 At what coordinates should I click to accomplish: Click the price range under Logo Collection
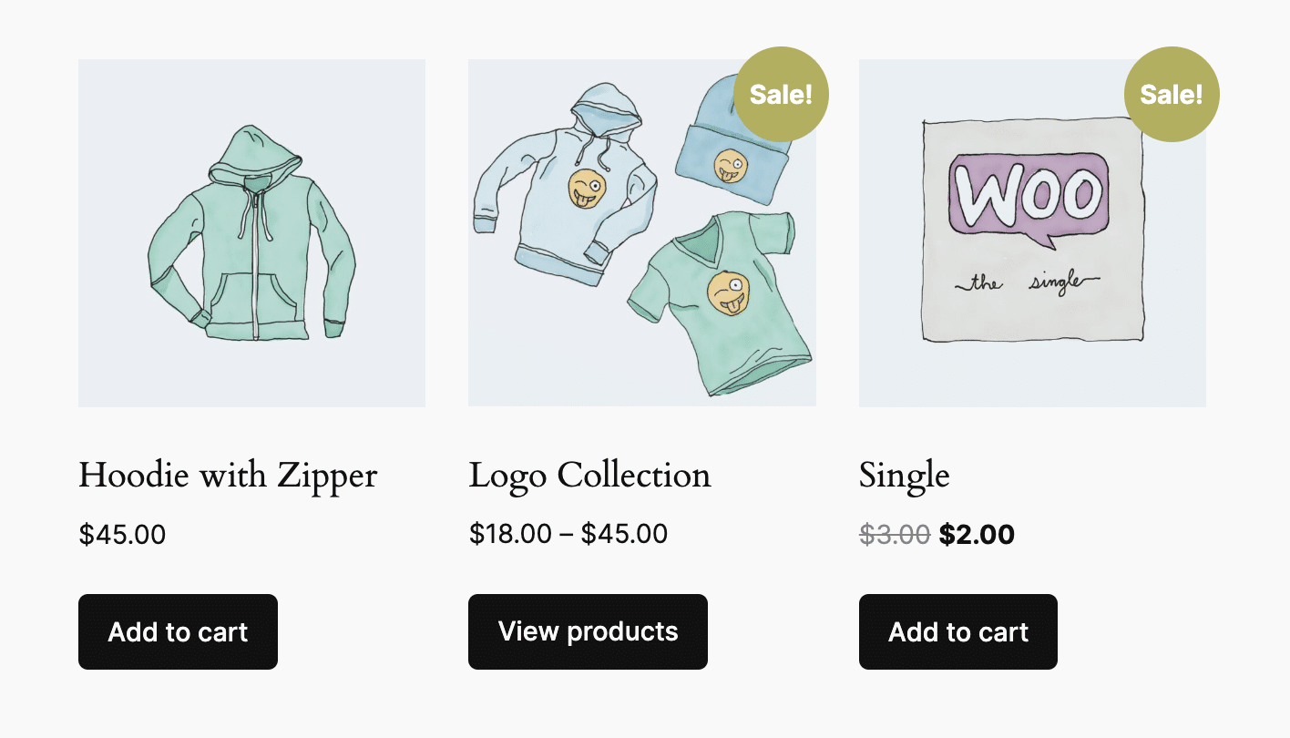568,534
